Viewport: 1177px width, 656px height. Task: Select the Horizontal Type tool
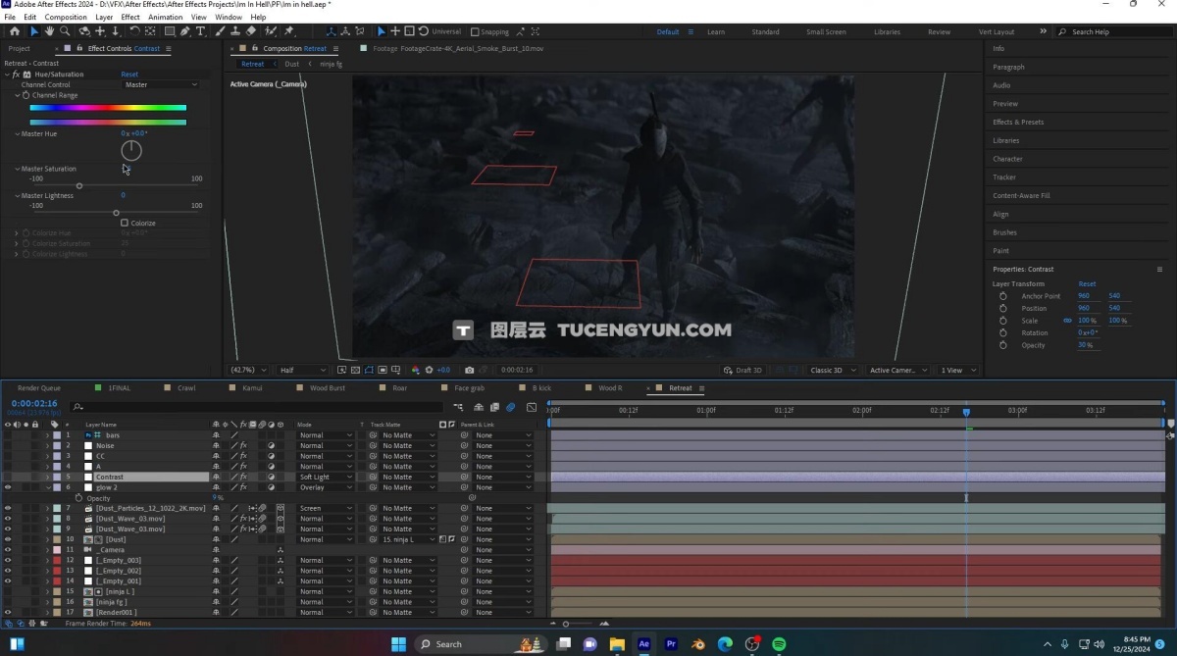(201, 31)
